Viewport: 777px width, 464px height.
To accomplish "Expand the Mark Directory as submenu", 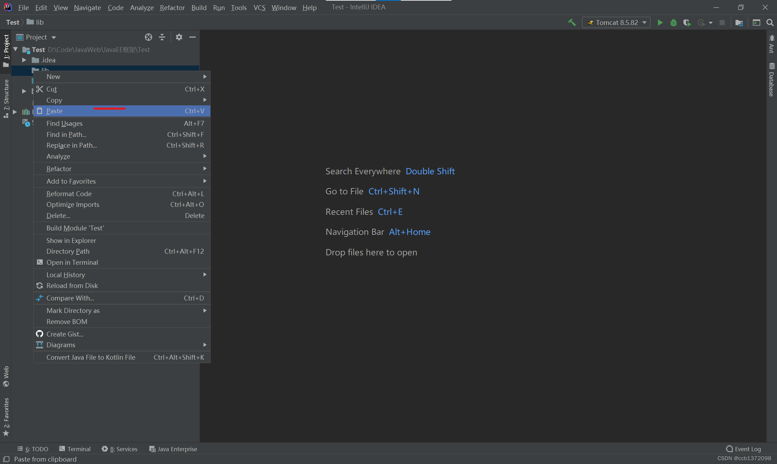I will coord(122,310).
